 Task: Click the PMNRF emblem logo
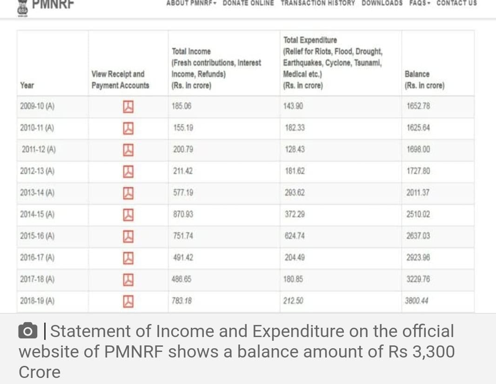[x=22, y=8]
